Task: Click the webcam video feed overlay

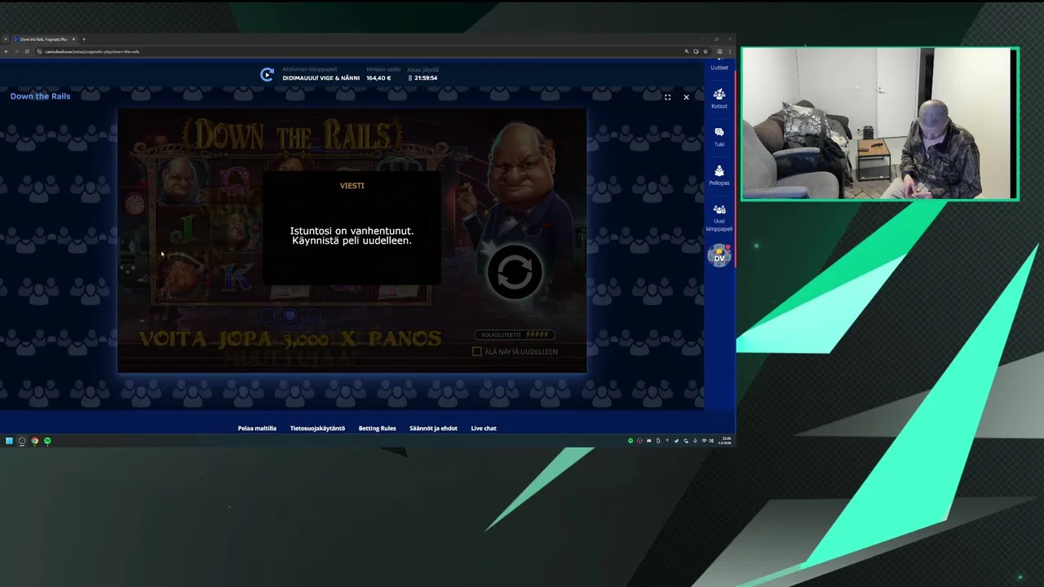Action: click(879, 123)
